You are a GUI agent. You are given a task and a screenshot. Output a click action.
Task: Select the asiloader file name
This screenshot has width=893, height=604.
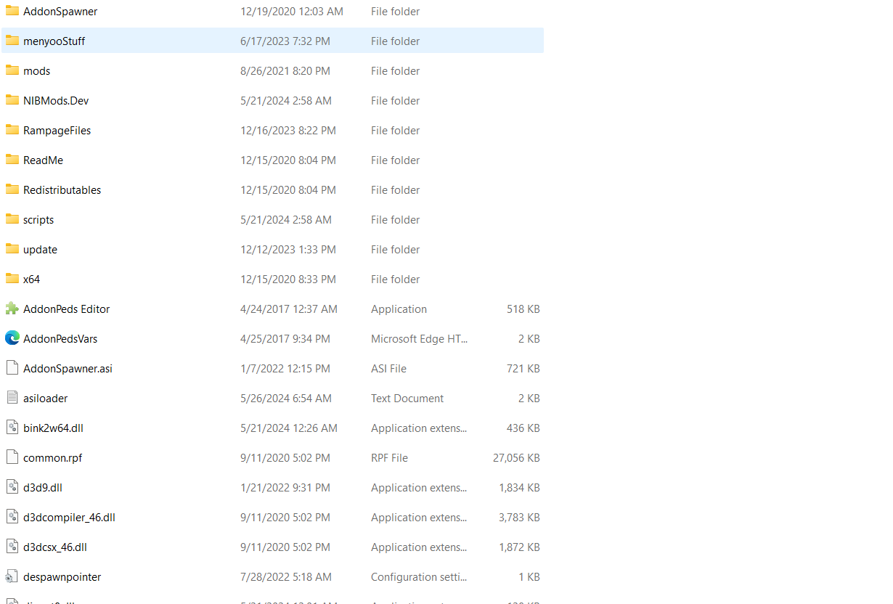click(x=45, y=399)
